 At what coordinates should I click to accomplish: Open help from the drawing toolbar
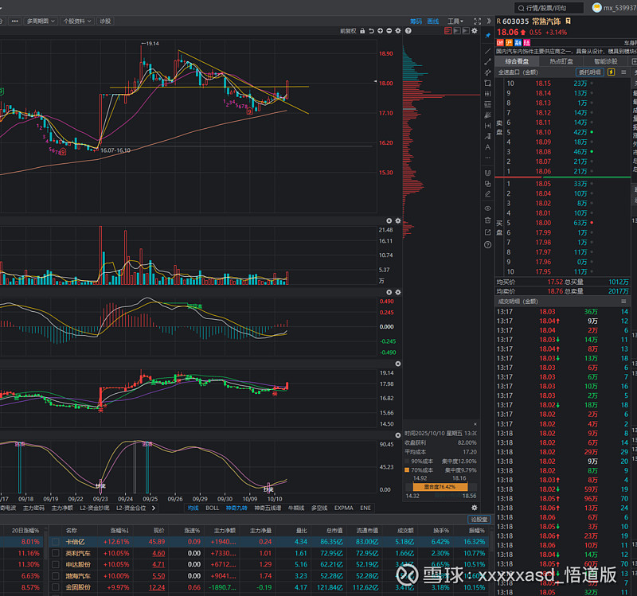487,244
